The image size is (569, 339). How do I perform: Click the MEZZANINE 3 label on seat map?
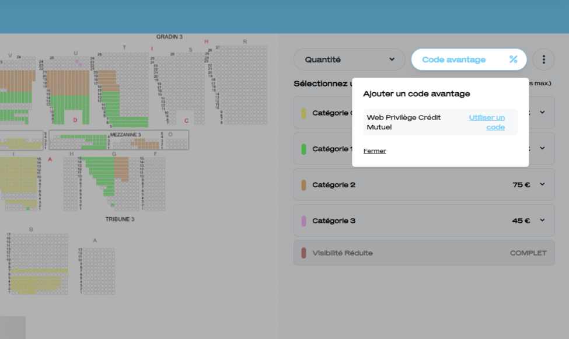coord(126,134)
